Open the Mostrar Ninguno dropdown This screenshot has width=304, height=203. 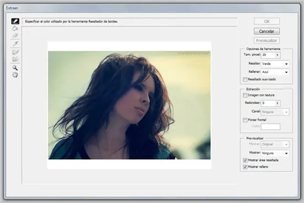click(275, 153)
